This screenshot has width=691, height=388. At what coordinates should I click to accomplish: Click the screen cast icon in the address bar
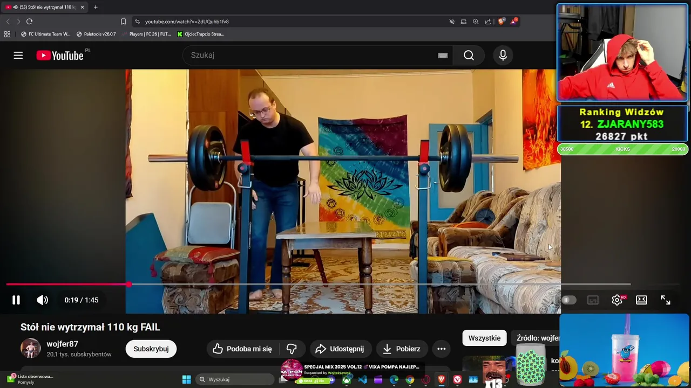click(x=464, y=22)
